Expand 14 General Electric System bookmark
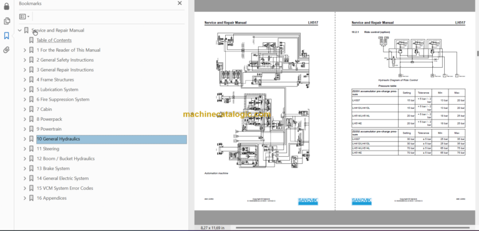479x231 pixels. tap(25, 178)
